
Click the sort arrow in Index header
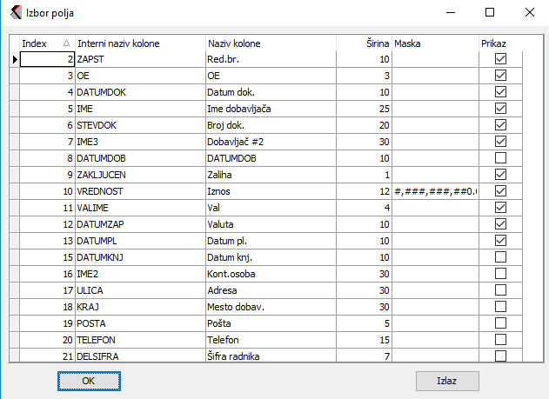point(67,43)
